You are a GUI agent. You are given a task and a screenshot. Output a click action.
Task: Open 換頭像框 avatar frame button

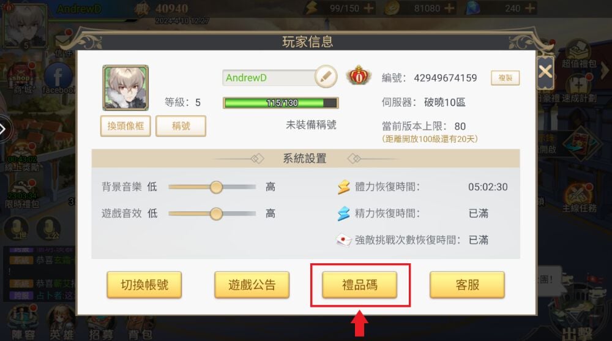coord(125,126)
